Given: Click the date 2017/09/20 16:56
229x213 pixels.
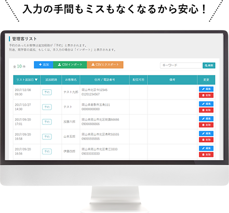Looking at the screenshot, I should tap(23, 151).
